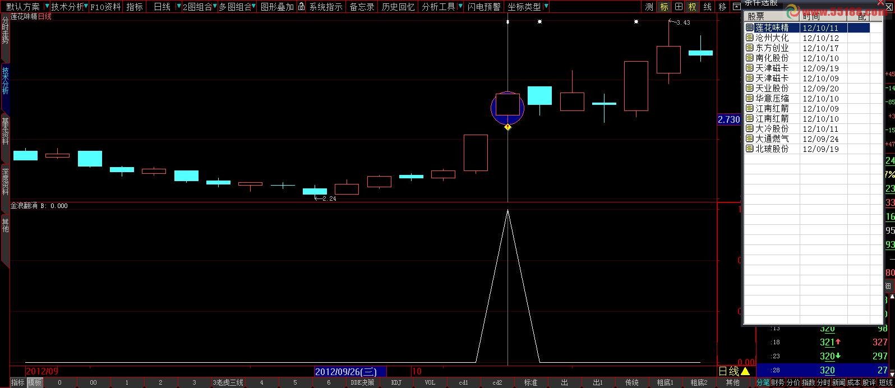Click the icon beside 东方创业
The image size is (895, 388).
coord(749,48)
